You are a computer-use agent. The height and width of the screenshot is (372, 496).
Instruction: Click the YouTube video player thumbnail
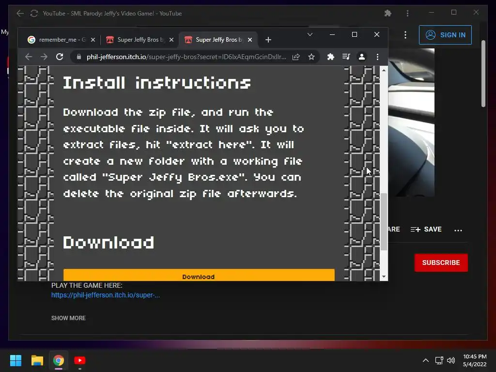(x=411, y=123)
